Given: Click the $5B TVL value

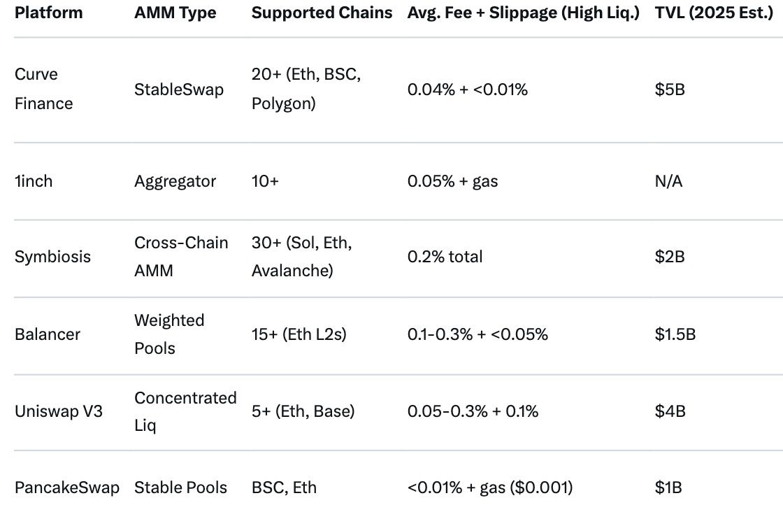Looking at the screenshot, I should tap(670, 89).
